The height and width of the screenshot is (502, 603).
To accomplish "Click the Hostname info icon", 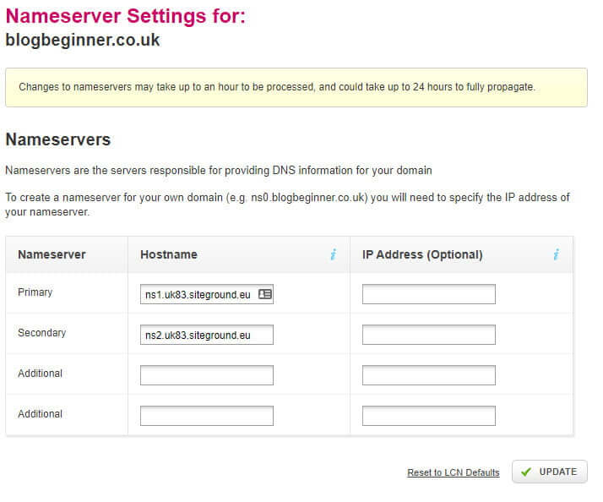I will tap(333, 254).
